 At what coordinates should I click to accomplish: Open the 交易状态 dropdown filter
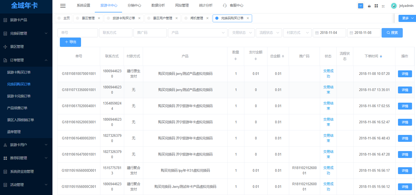tap(241, 33)
